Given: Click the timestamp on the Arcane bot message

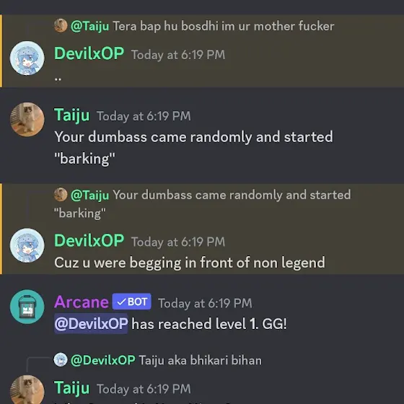Looking at the screenshot, I should [205, 303].
